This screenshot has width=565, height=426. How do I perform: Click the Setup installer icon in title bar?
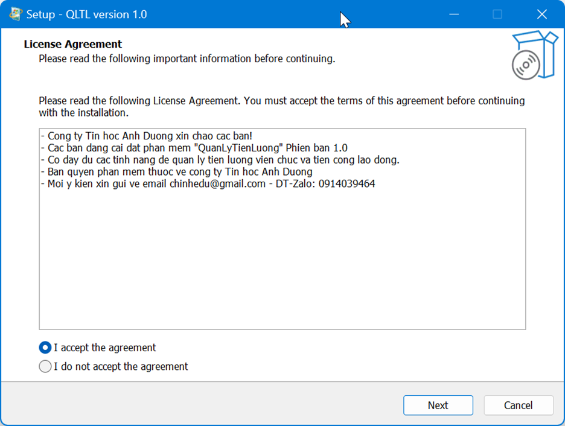pyautogui.click(x=16, y=14)
